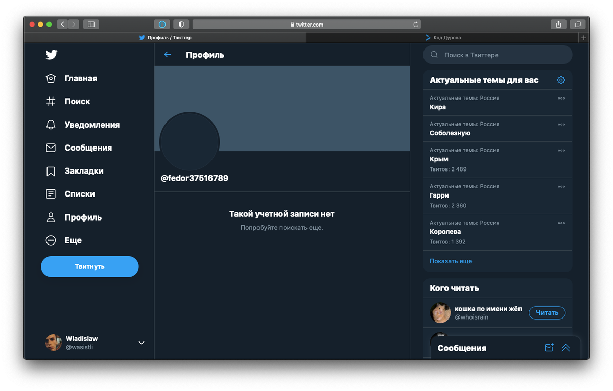
Task: Click Твитов: 1 392 count
Action: tap(447, 241)
